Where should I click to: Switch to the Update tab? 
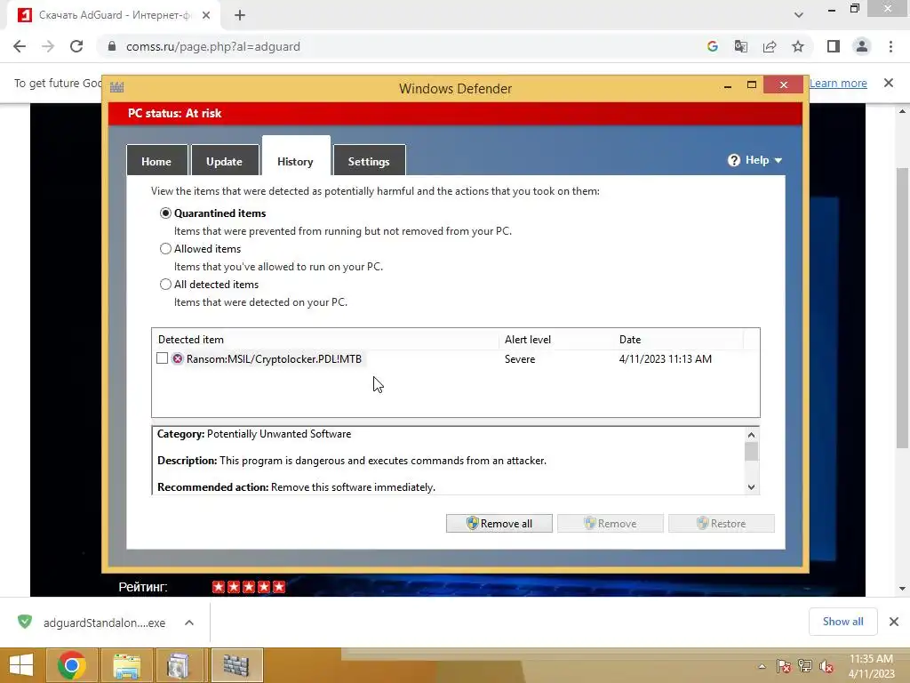224,161
